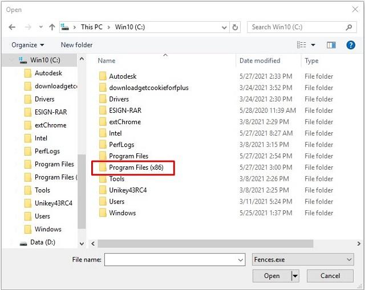
Task: Click horizontal scrollbar left arrow
Action: pos(93,244)
